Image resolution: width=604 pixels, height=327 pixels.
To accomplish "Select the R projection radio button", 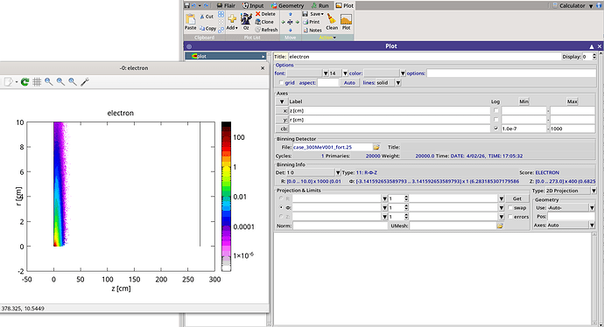I will coord(281,198).
